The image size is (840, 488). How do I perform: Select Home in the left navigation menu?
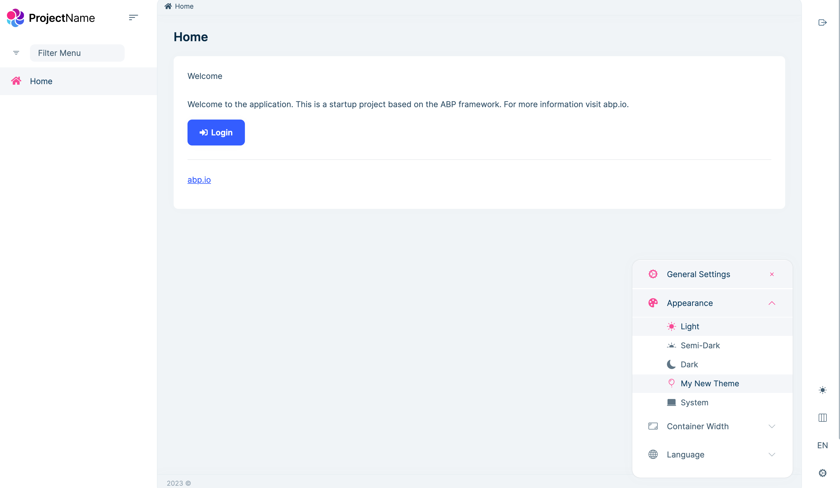(x=41, y=81)
